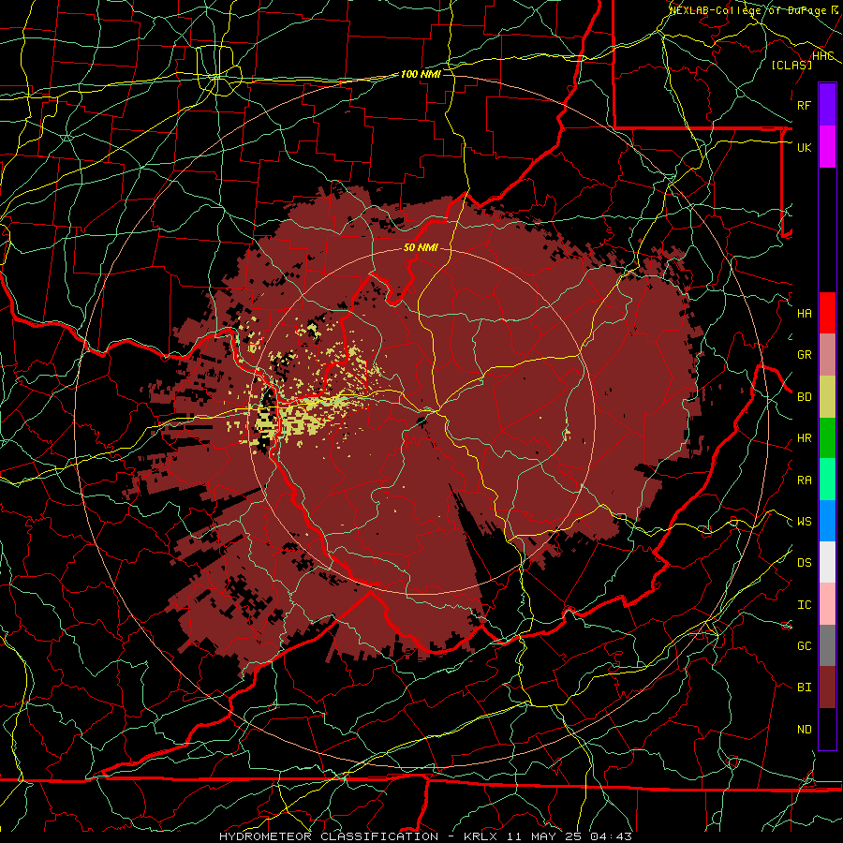The width and height of the screenshot is (843, 843).
Task: Click the BI dark red legend swatch
Action: 827,688
